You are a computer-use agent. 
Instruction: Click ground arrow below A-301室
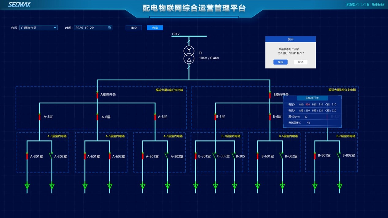click(x=27, y=186)
